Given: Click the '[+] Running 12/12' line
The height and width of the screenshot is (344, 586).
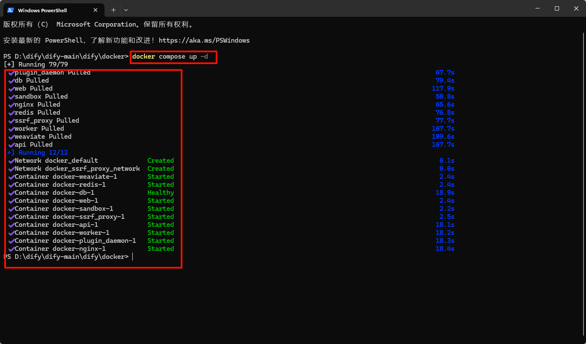Looking at the screenshot, I should click(35, 153).
